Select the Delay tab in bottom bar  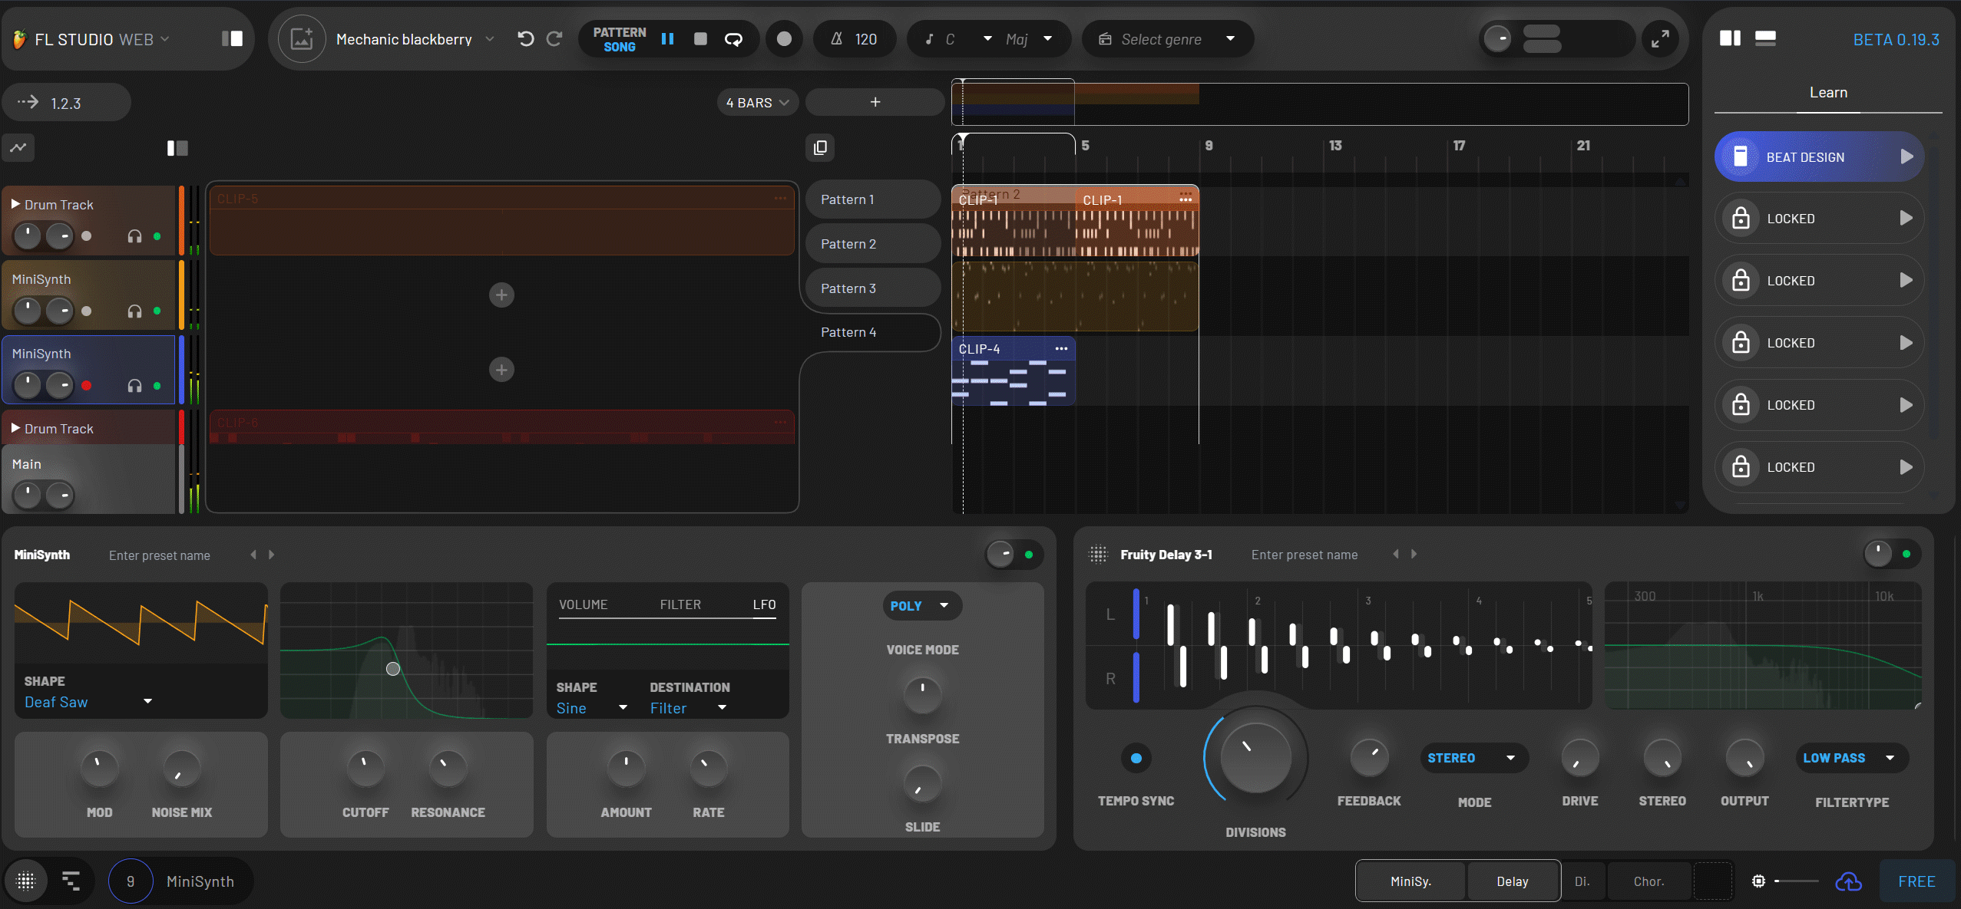tap(1512, 881)
